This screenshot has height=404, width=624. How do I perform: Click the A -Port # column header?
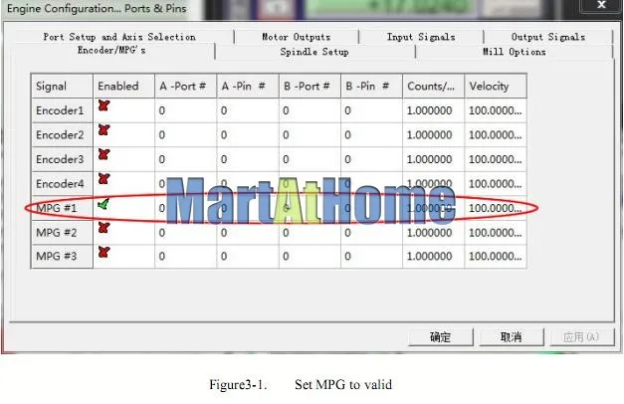point(186,86)
